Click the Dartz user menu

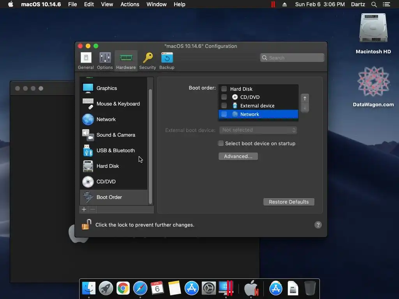tap(358, 4)
